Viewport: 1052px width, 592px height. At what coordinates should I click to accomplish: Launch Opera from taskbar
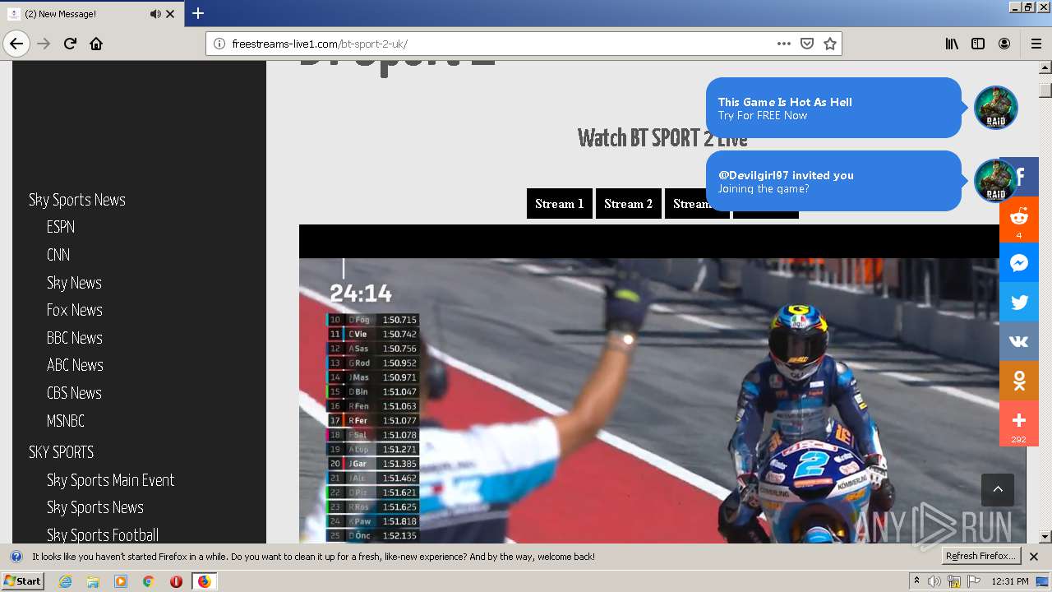pyautogui.click(x=176, y=581)
